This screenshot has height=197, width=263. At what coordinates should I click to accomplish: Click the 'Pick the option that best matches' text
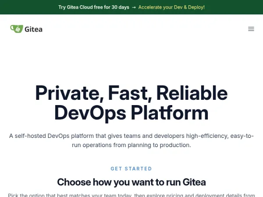click(x=131, y=195)
